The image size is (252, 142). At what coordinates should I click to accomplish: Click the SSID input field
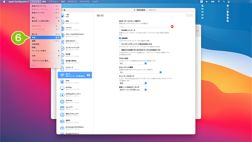[x=145, y=27]
